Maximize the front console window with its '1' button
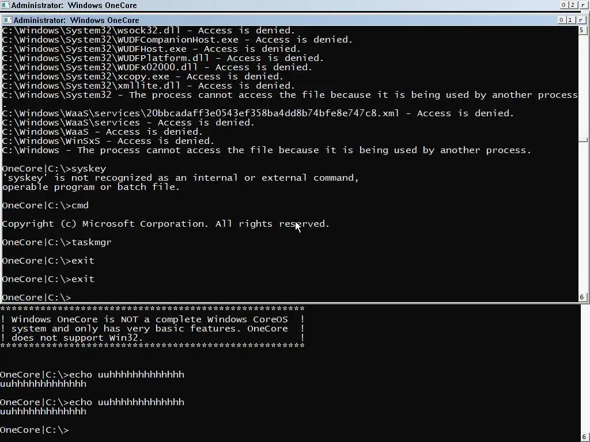Image resolution: width=590 pixels, height=442 pixels. pyautogui.click(x=570, y=20)
